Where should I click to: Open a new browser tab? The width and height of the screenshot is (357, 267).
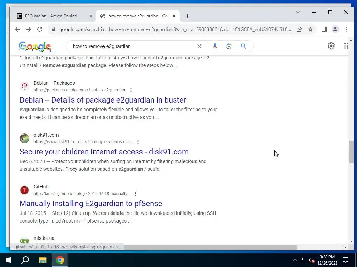(187, 16)
